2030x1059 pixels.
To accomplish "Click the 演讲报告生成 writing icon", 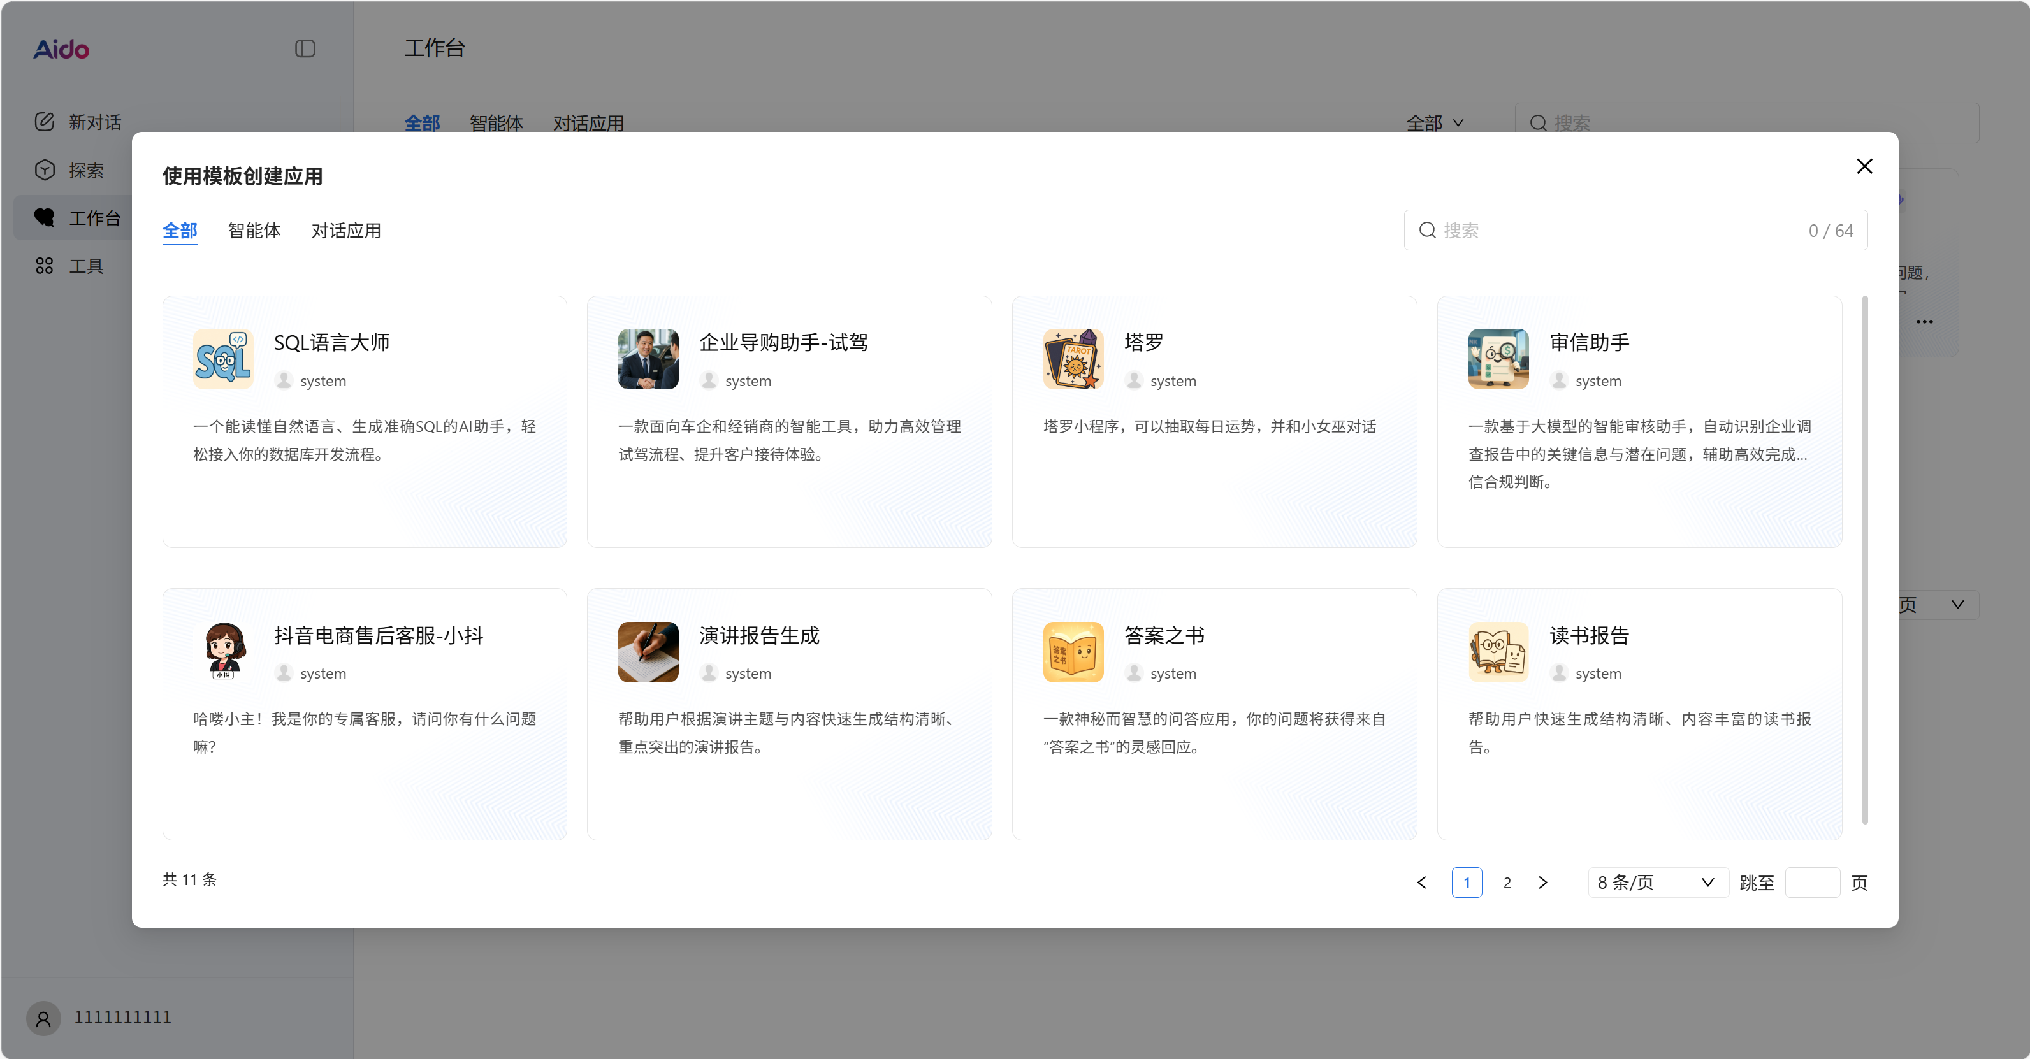I will (x=648, y=652).
